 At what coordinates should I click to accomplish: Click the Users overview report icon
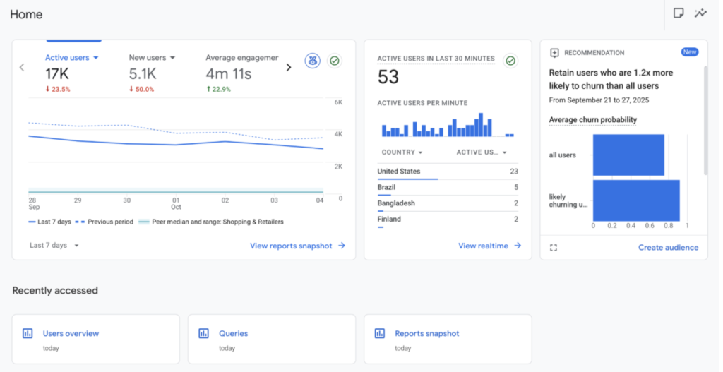coord(28,333)
